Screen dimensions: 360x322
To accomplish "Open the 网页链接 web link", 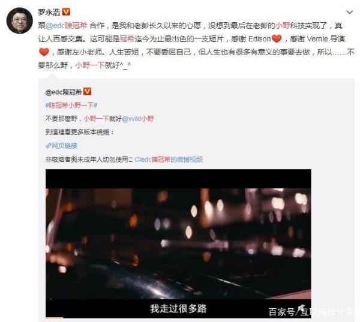I will coord(64,146).
